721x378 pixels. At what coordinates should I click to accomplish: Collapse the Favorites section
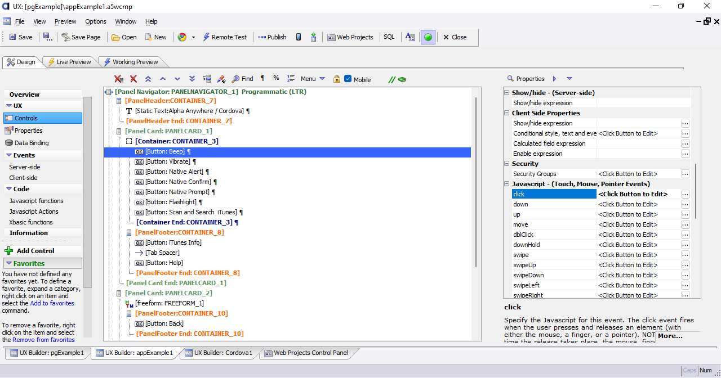tap(9, 263)
